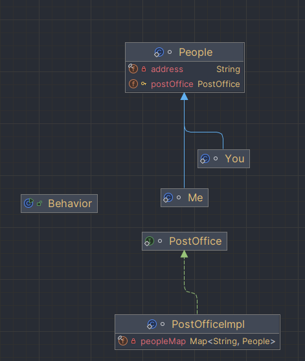Click the red lock icon beside peopleMap
The image size is (305, 361).
[133, 341]
